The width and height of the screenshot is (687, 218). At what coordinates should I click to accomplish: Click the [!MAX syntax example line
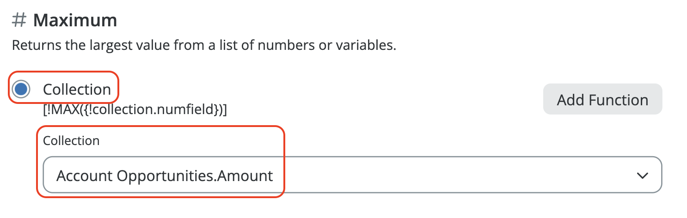[135, 110]
